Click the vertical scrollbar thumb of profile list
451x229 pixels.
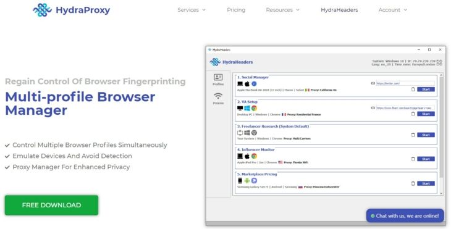pos(441,127)
